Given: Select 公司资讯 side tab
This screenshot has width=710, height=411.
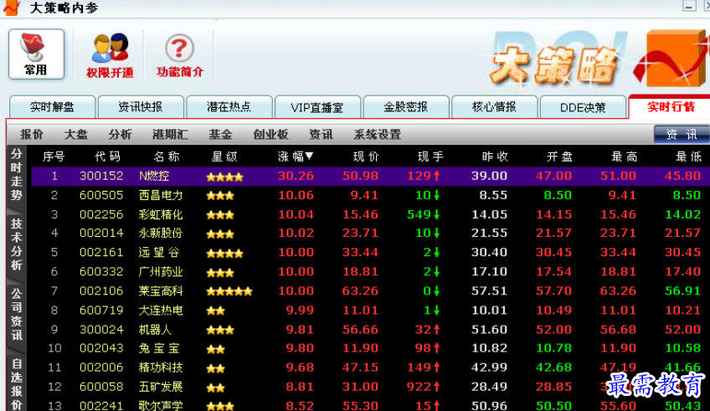Looking at the screenshot, I should (x=16, y=315).
